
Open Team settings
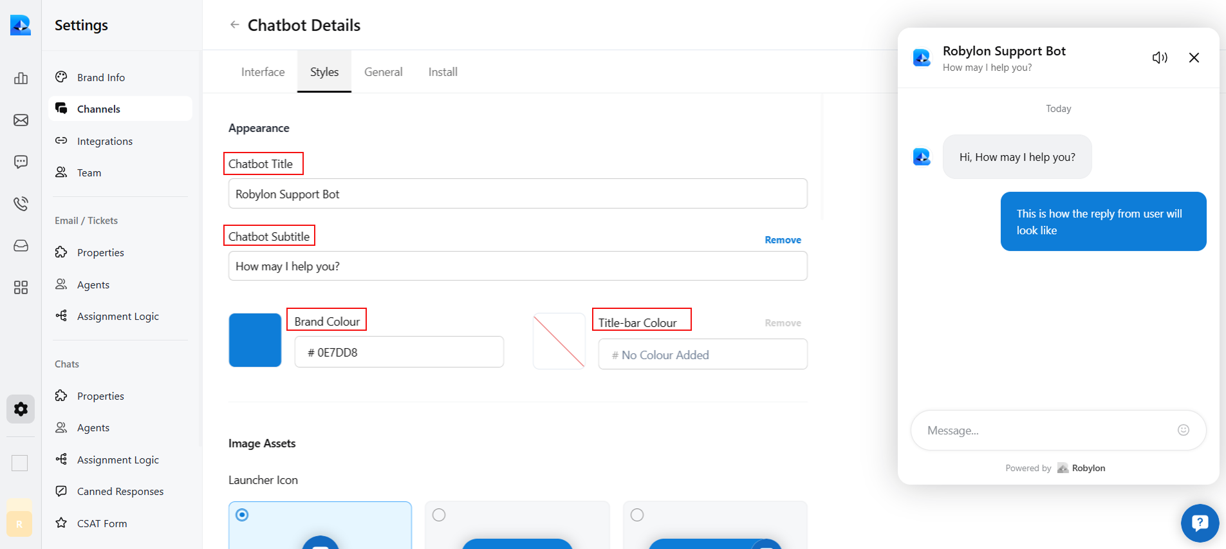120,172
